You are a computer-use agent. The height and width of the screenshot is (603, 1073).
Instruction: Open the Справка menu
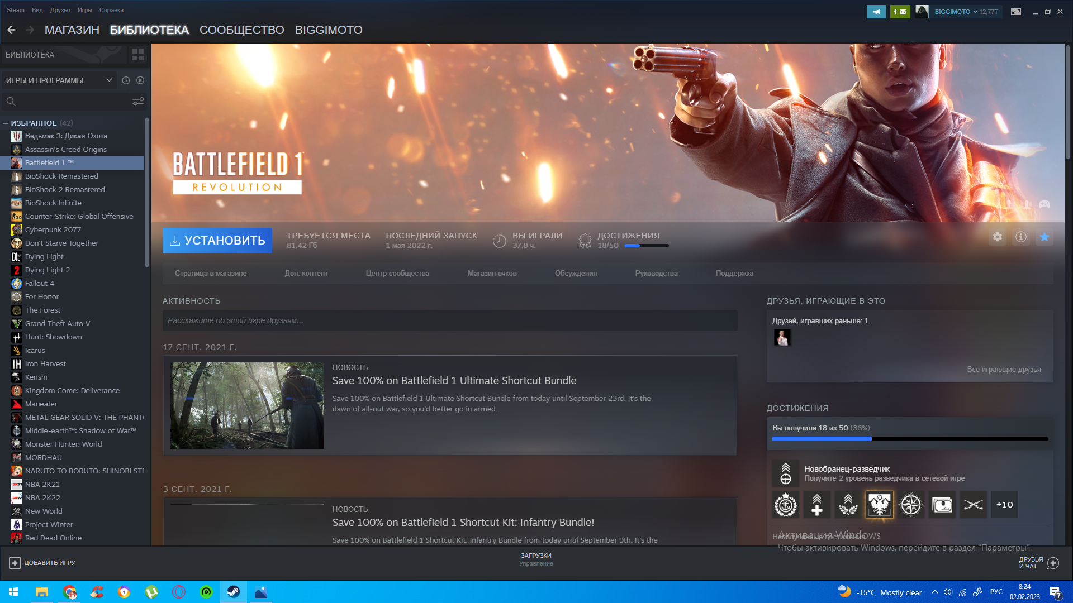(111, 10)
